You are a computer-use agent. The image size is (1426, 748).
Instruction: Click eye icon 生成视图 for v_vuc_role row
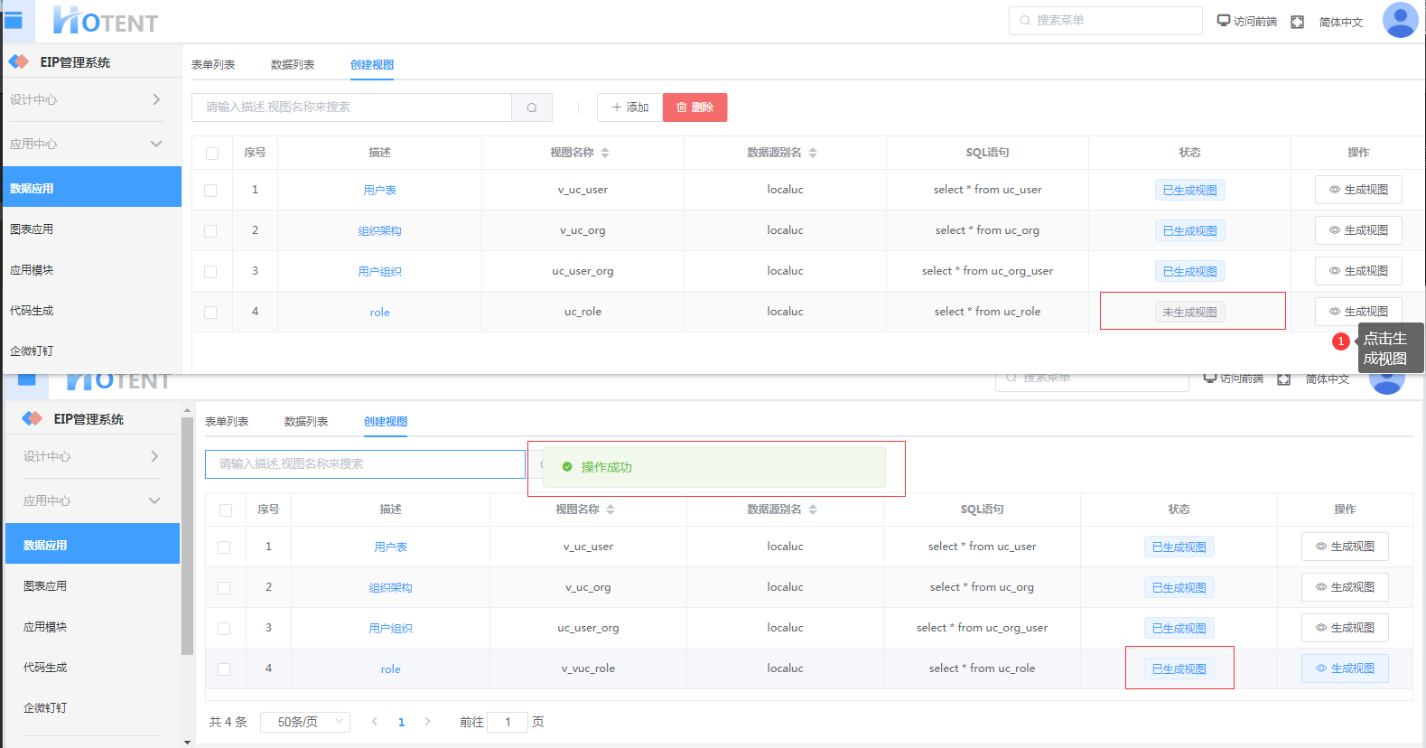pos(1345,669)
